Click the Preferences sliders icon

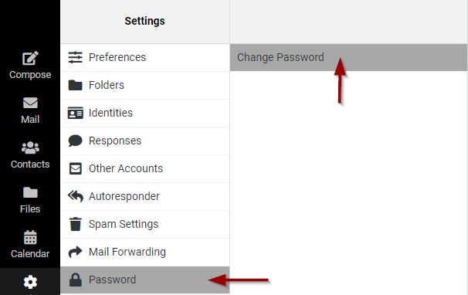[75, 57]
